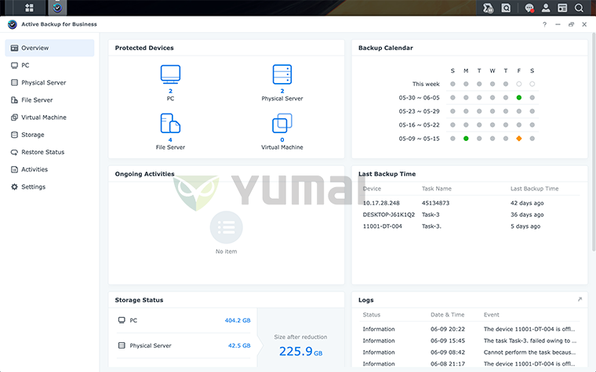Viewport: 596px width, 372px height.
Task: Open the DSM main menu grid icon
Action: coord(29,8)
